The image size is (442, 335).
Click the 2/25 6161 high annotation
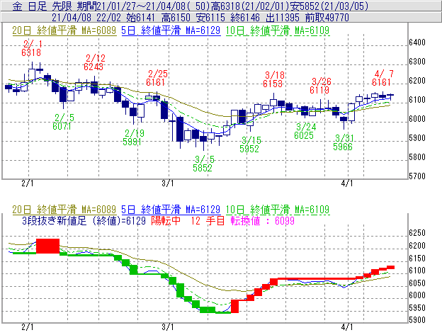coord(157,78)
